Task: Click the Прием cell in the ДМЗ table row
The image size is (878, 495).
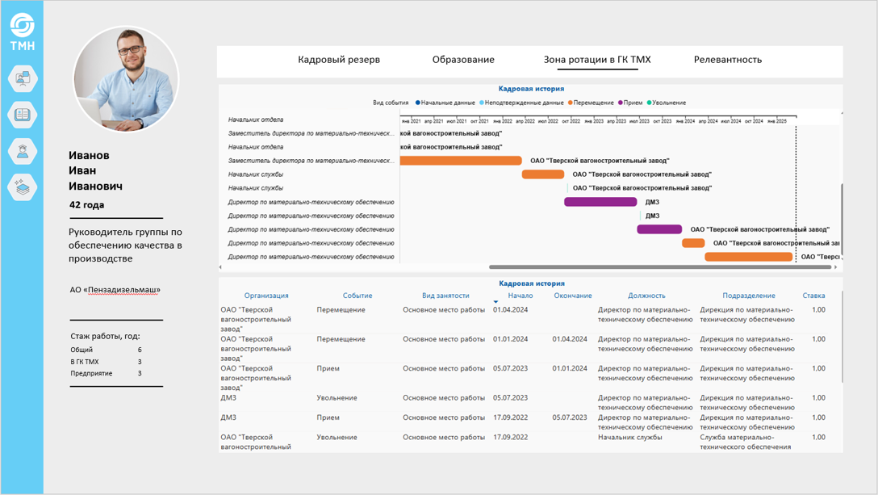Action: (x=328, y=417)
